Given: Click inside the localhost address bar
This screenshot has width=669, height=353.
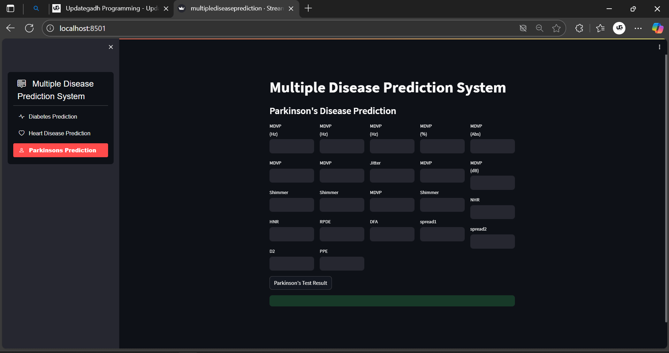Looking at the screenshot, I should (83, 28).
